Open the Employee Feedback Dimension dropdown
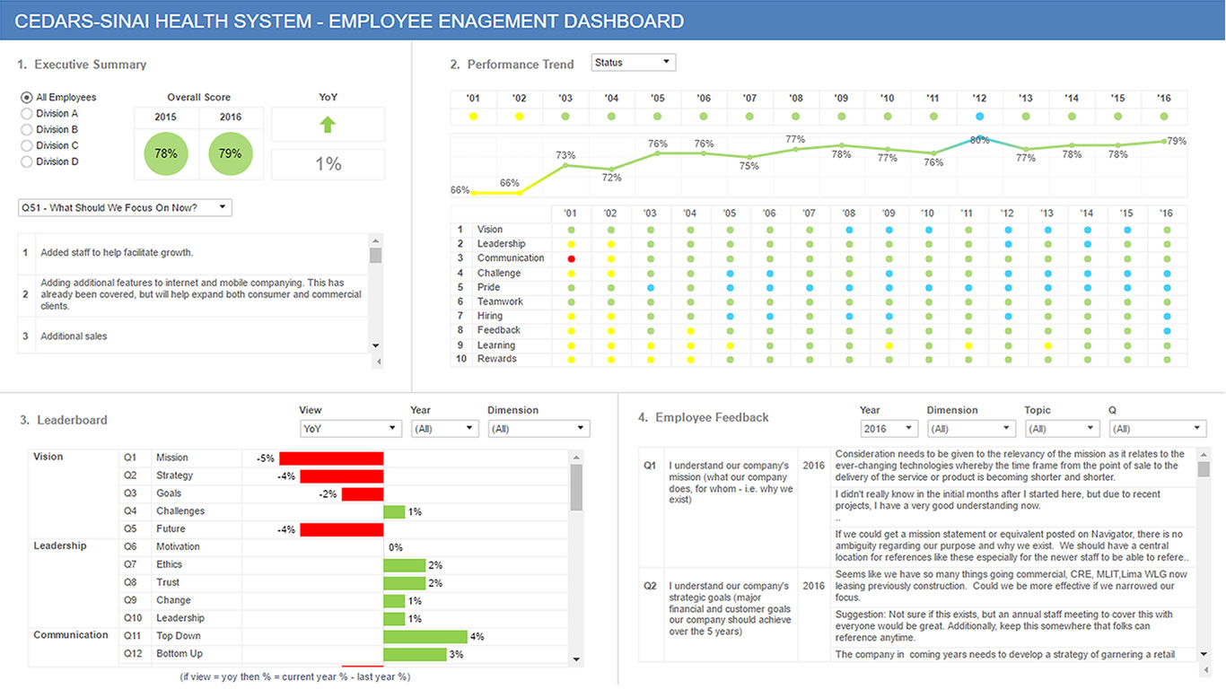 tap(971, 429)
